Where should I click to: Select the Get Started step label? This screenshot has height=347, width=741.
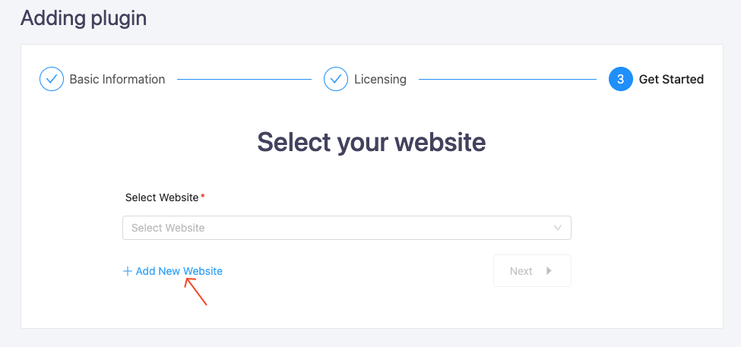pyautogui.click(x=671, y=79)
